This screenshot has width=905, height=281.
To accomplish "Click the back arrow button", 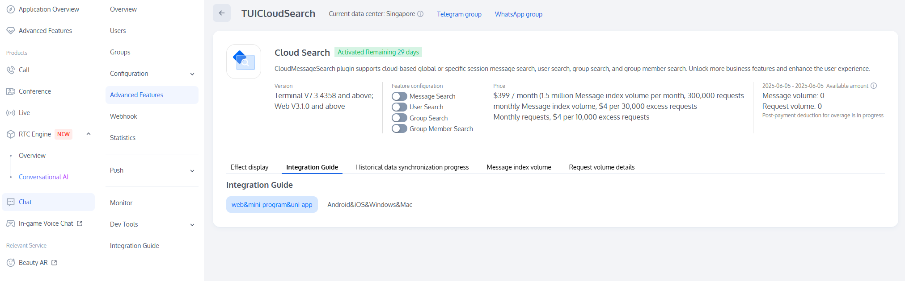I will 222,13.
